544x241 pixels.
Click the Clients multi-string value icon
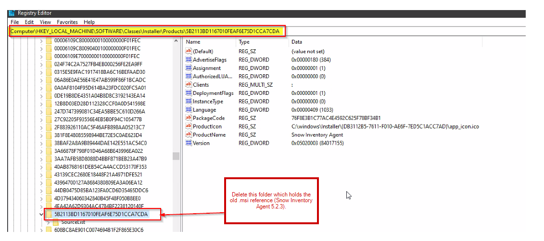189,85
